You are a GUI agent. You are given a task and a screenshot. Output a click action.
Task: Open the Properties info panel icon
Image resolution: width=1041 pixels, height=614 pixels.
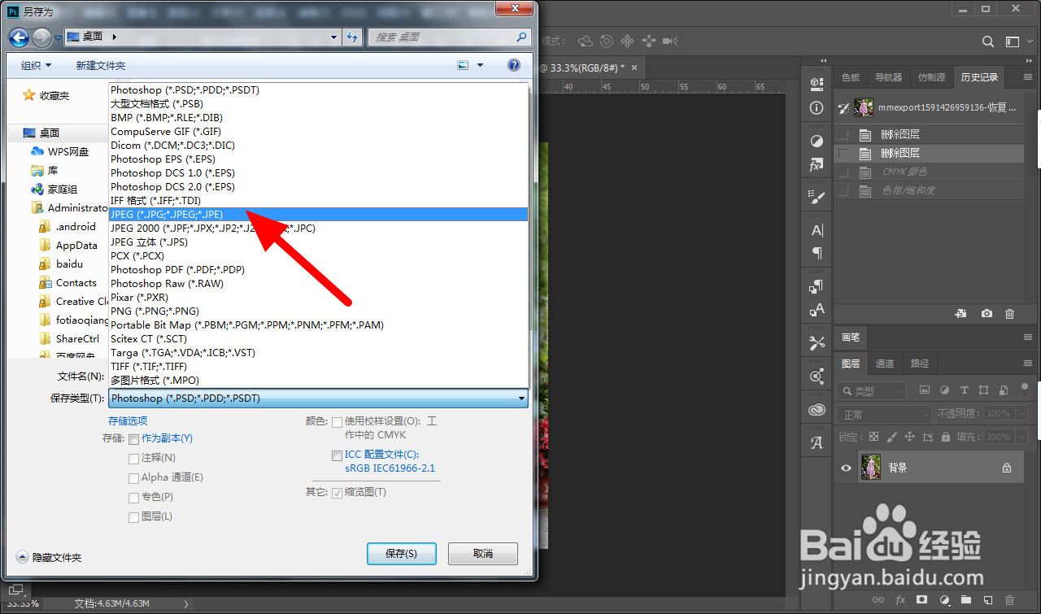[x=817, y=108]
